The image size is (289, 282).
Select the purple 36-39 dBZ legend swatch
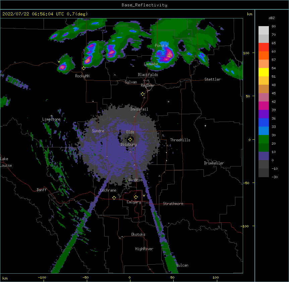click(264, 114)
